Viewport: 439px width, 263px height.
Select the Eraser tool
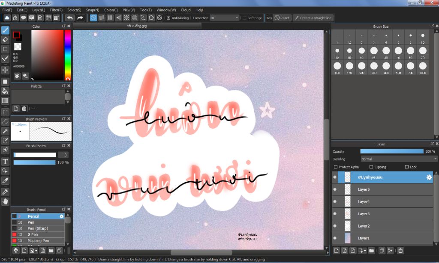pos(5,40)
